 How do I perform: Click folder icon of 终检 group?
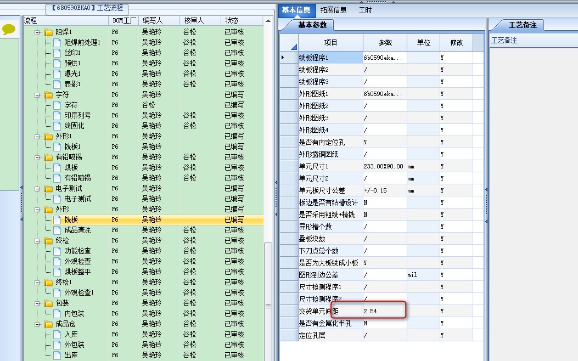click(x=49, y=240)
